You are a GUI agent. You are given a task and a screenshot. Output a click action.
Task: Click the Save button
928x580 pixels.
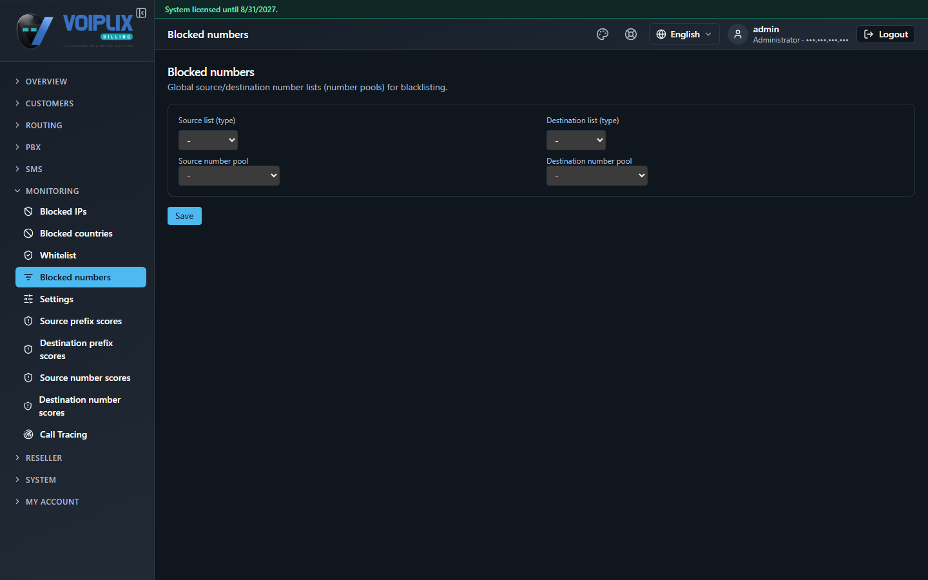pos(184,216)
